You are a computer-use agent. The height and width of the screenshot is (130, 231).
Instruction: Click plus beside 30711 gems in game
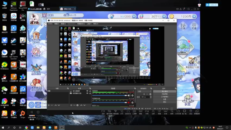pyautogui.click(x=164, y=16)
